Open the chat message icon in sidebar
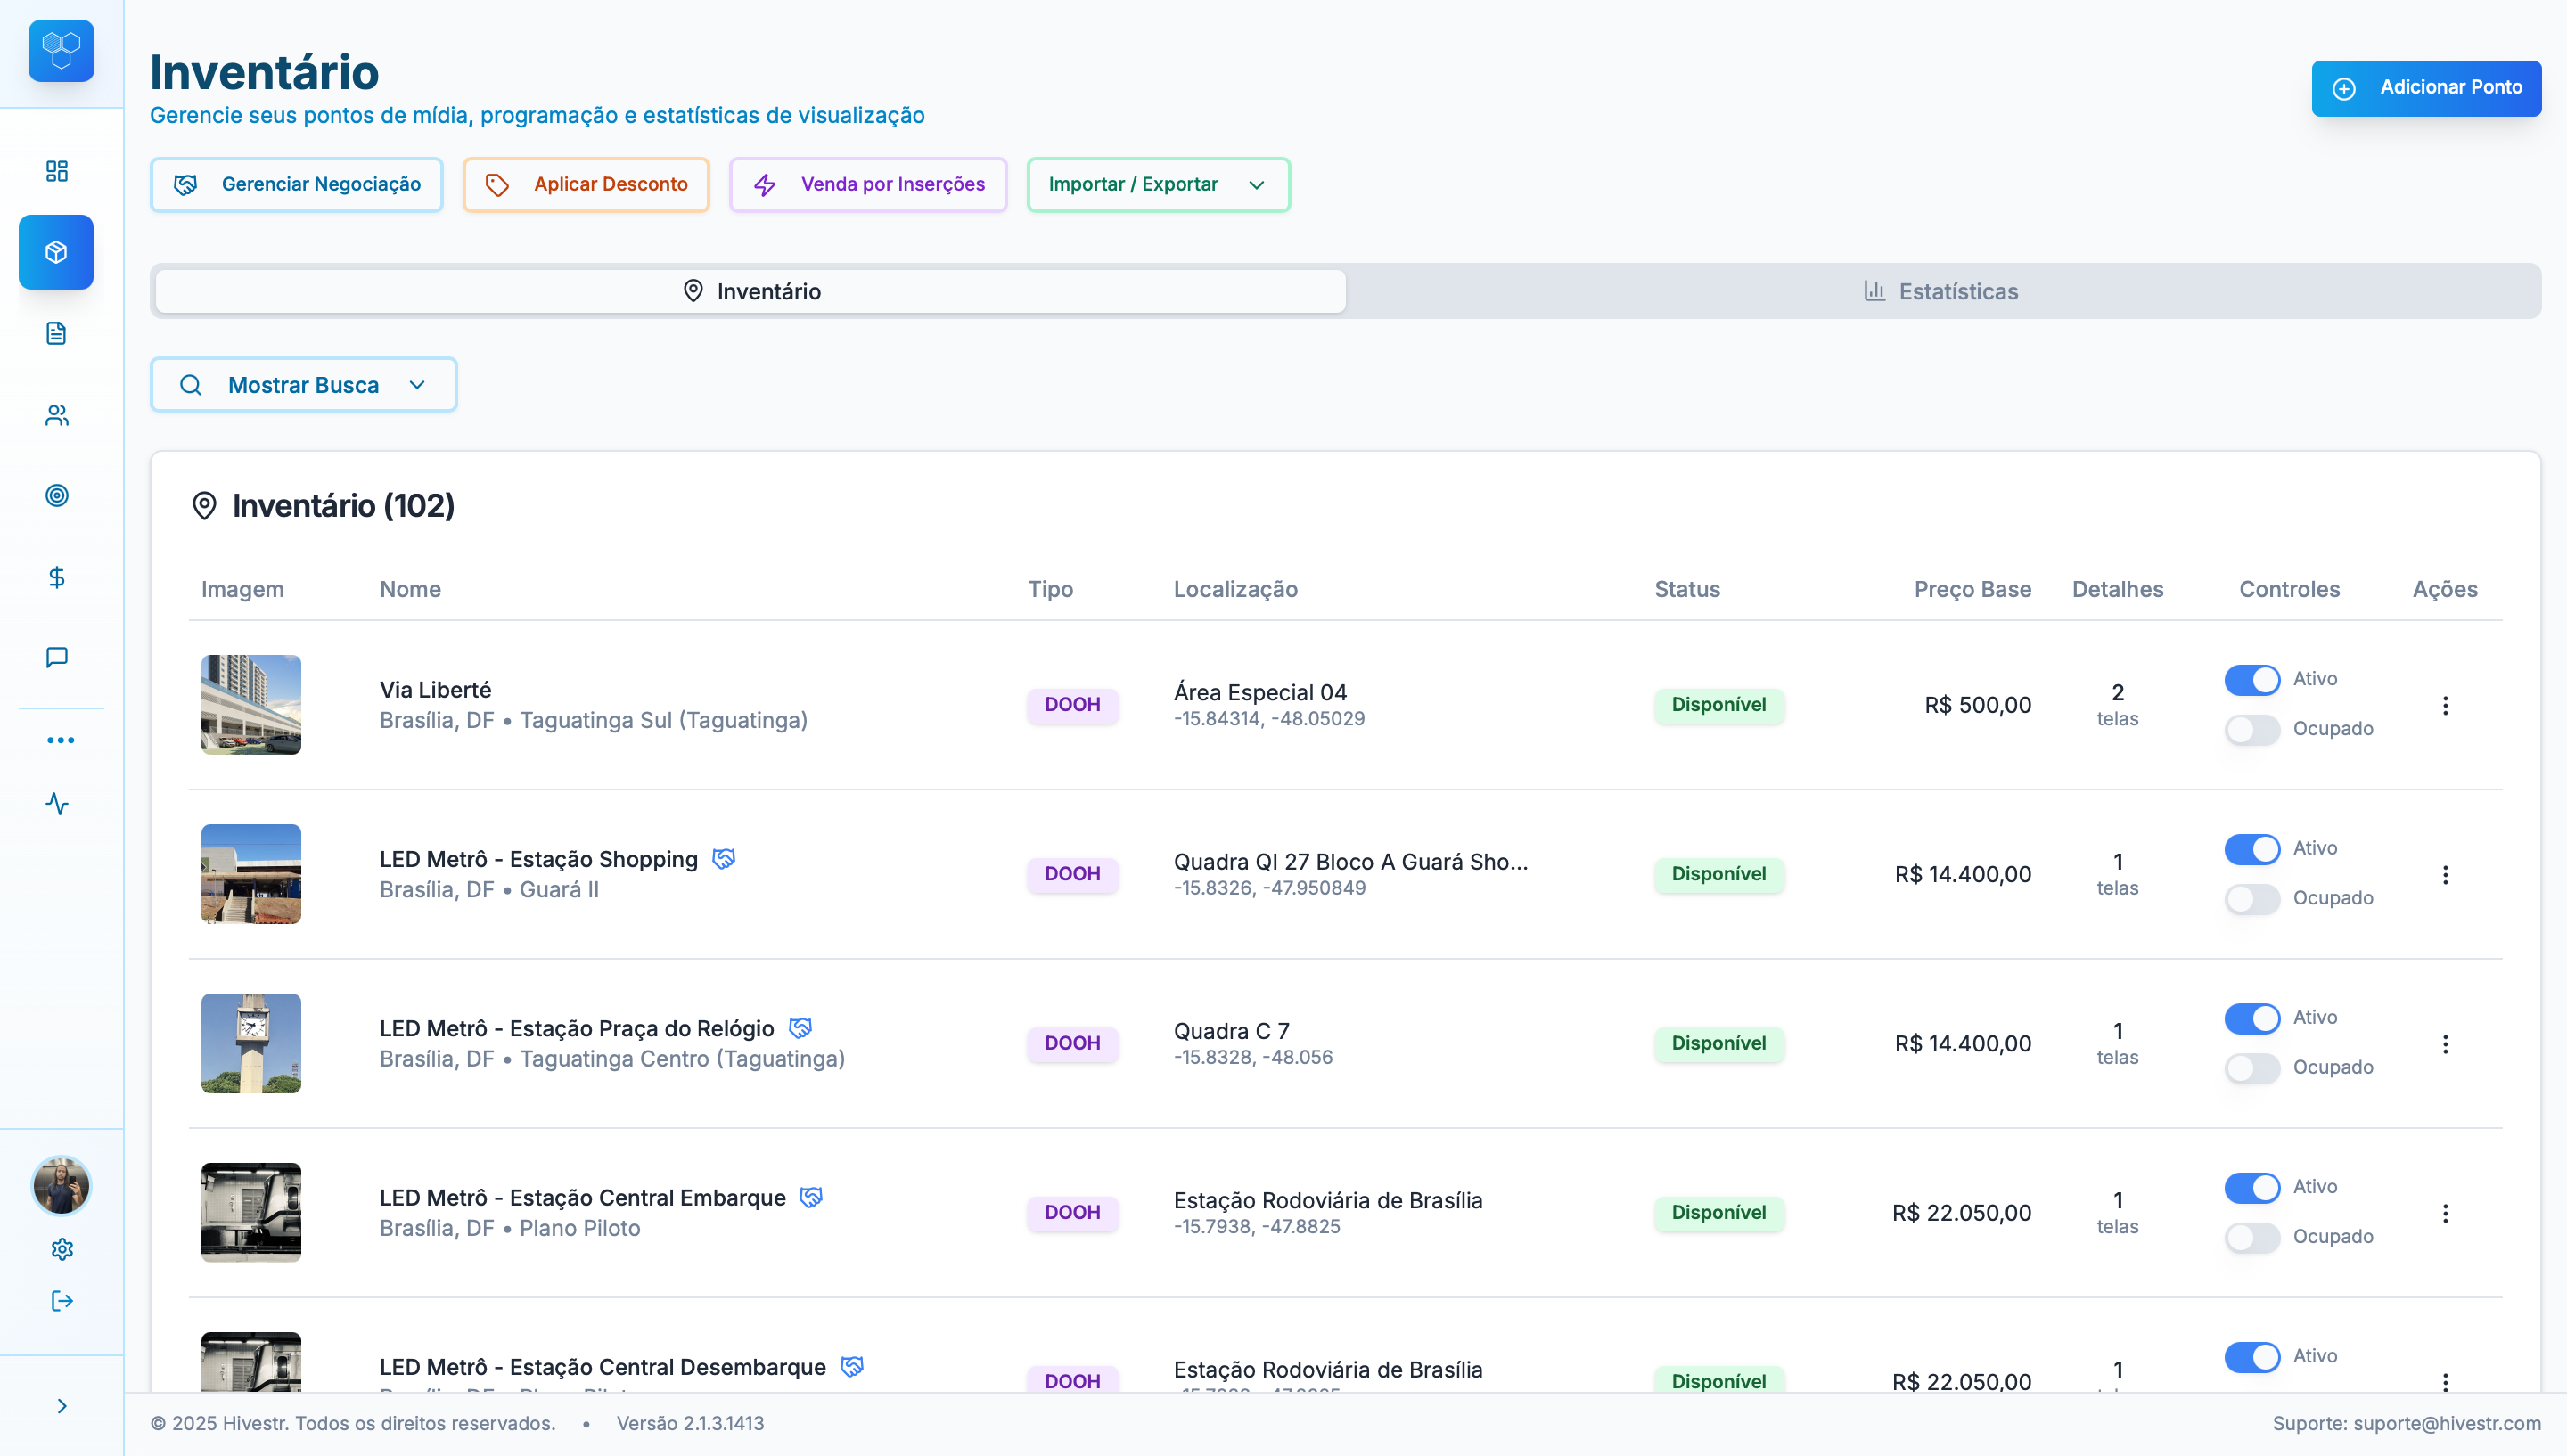The image size is (2567, 1456). click(x=57, y=657)
